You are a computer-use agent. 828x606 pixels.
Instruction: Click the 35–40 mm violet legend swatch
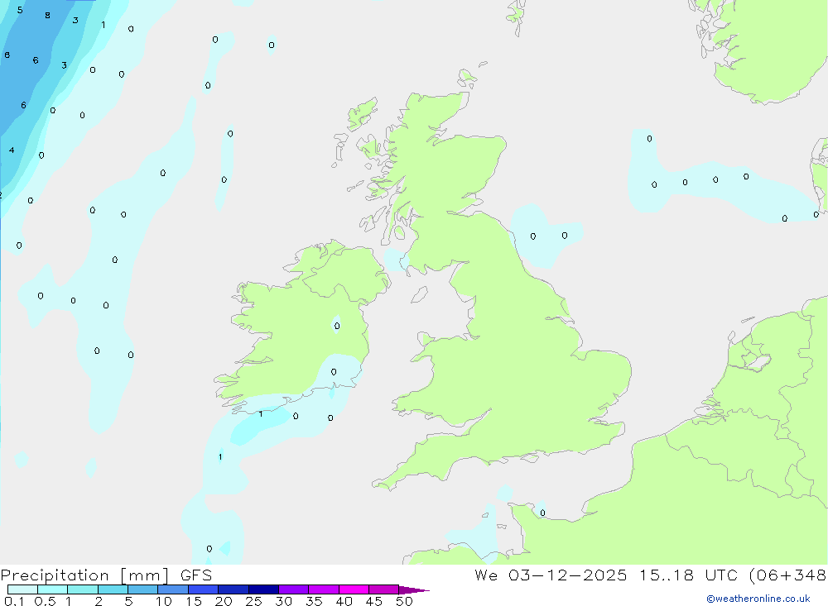coord(324,589)
